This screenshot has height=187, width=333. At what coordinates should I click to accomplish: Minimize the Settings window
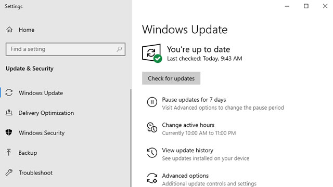(x=287, y=6)
